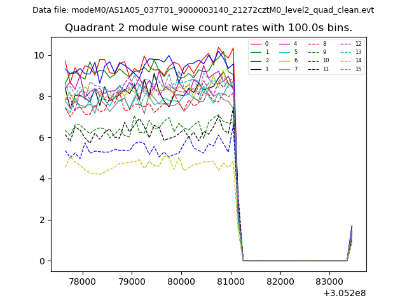407x305 pixels.
Task: Click the y-axis tick label 4
Action: (x=42, y=179)
